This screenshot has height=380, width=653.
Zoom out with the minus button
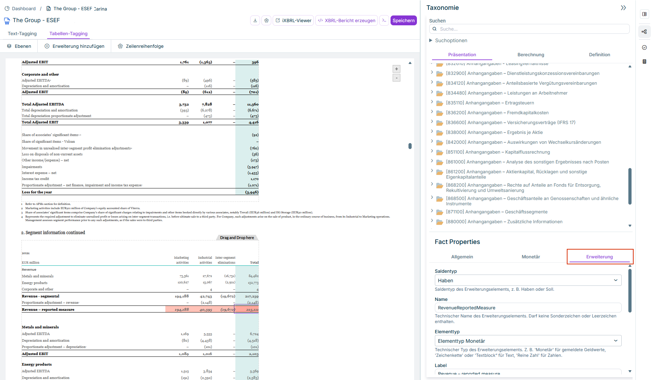point(397,78)
